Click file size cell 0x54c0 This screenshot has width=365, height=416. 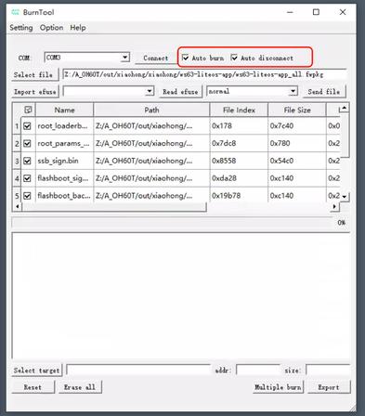(x=297, y=161)
